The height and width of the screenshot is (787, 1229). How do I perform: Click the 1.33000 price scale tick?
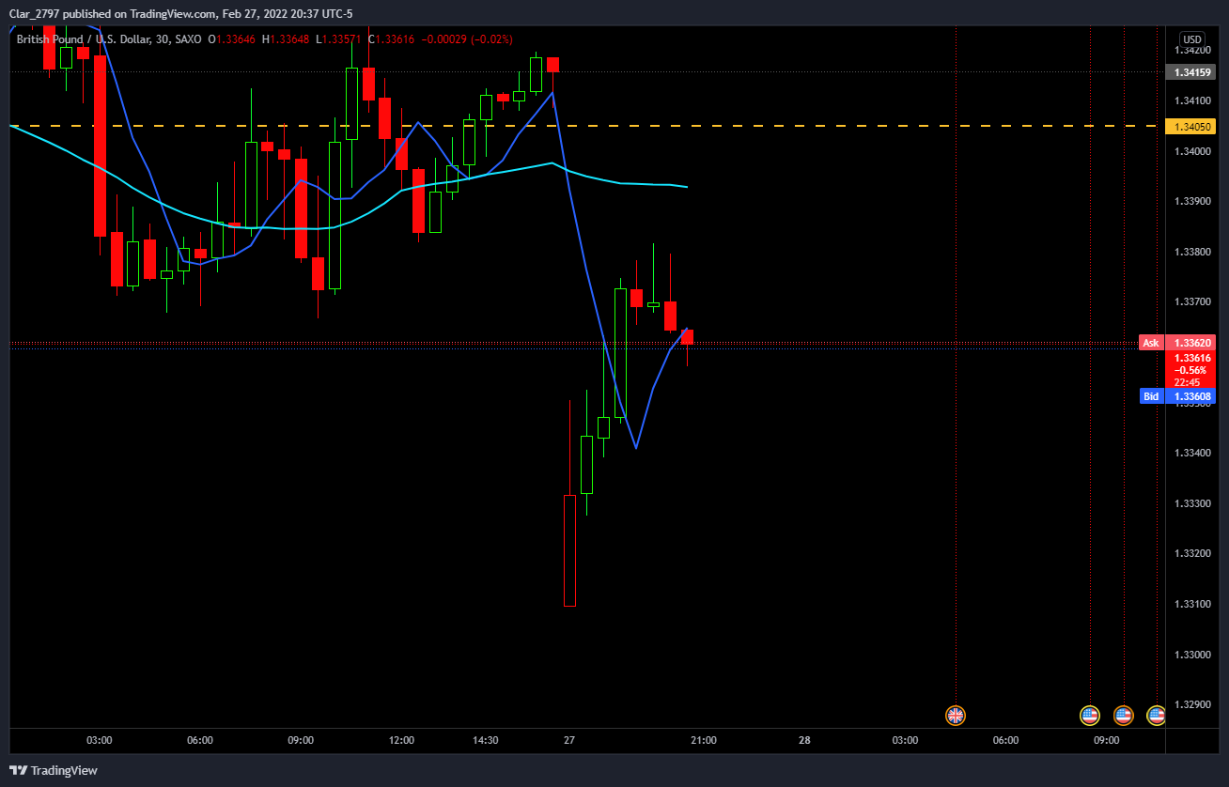coord(1191,655)
